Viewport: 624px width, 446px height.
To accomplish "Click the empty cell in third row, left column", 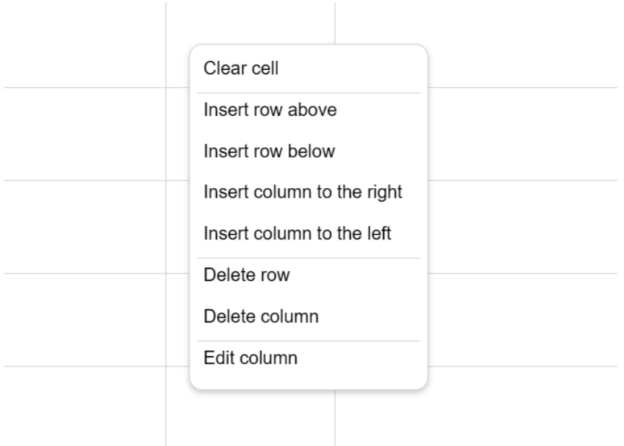I will click(85, 227).
